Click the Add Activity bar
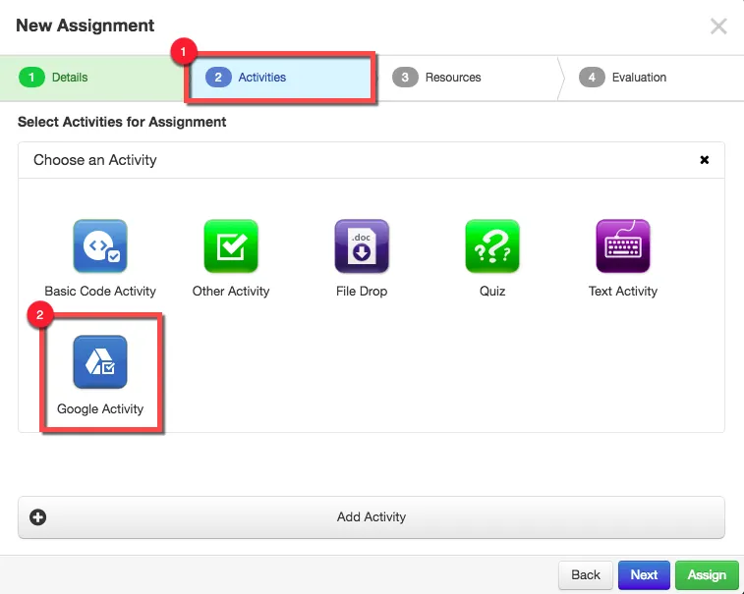The image size is (744, 594). [x=372, y=517]
